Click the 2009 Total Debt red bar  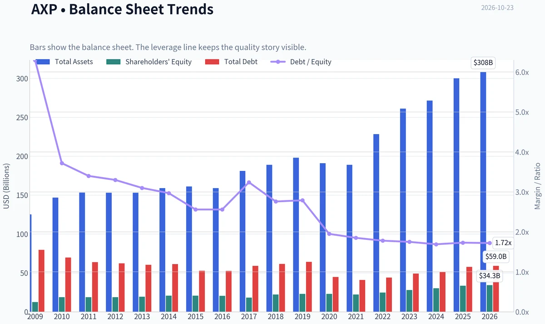[x=41, y=281]
